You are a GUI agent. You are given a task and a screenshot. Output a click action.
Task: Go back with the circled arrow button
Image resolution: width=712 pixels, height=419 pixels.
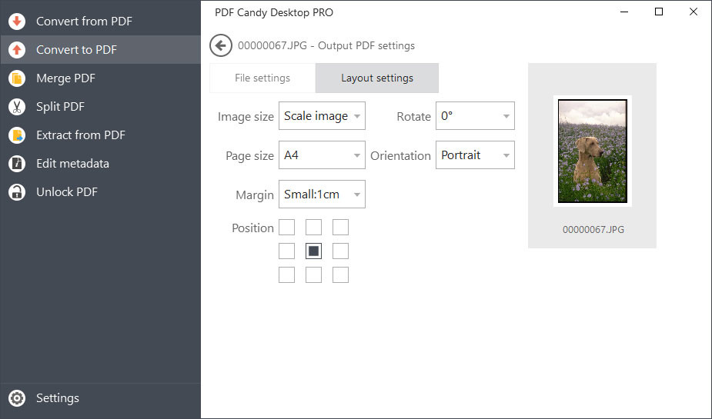tap(221, 46)
